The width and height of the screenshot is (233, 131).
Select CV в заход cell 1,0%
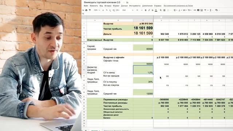[143, 70]
